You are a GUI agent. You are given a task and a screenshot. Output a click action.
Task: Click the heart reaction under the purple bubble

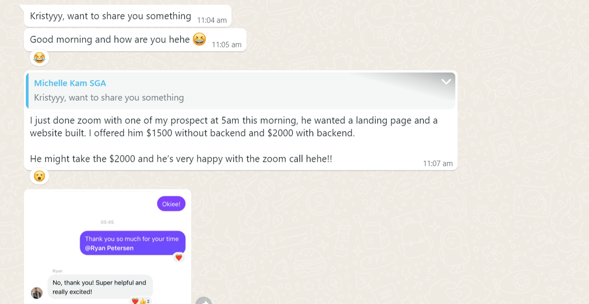[179, 257]
